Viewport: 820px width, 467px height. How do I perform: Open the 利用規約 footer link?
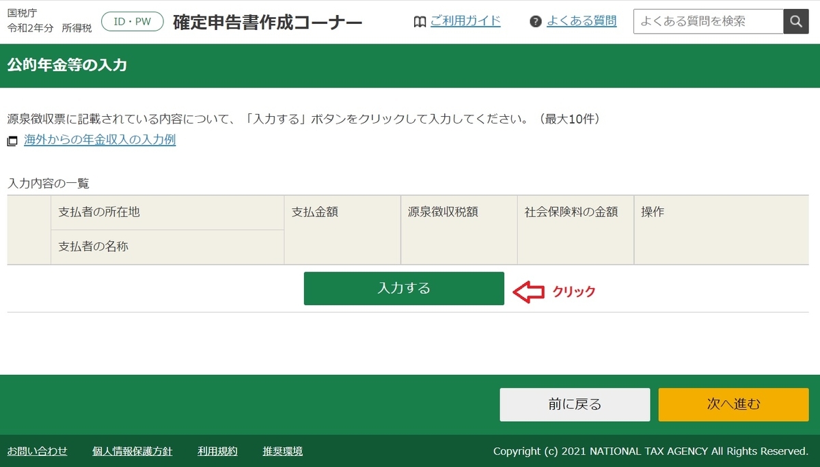(x=217, y=451)
